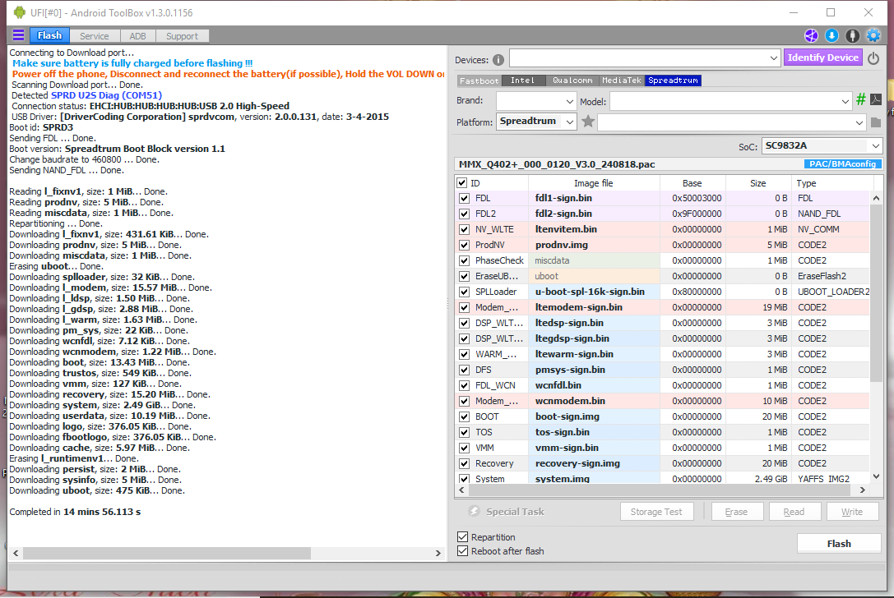Open the Support tab
The height and width of the screenshot is (598, 894).
(182, 36)
